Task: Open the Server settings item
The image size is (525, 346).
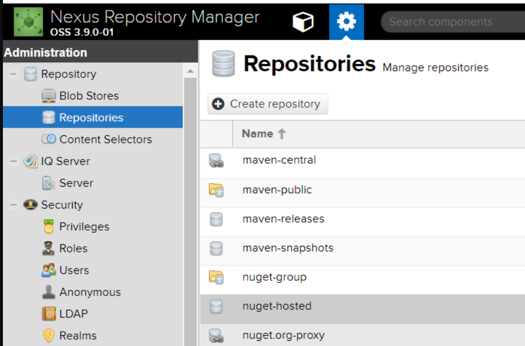Action: pyautogui.click(x=76, y=183)
